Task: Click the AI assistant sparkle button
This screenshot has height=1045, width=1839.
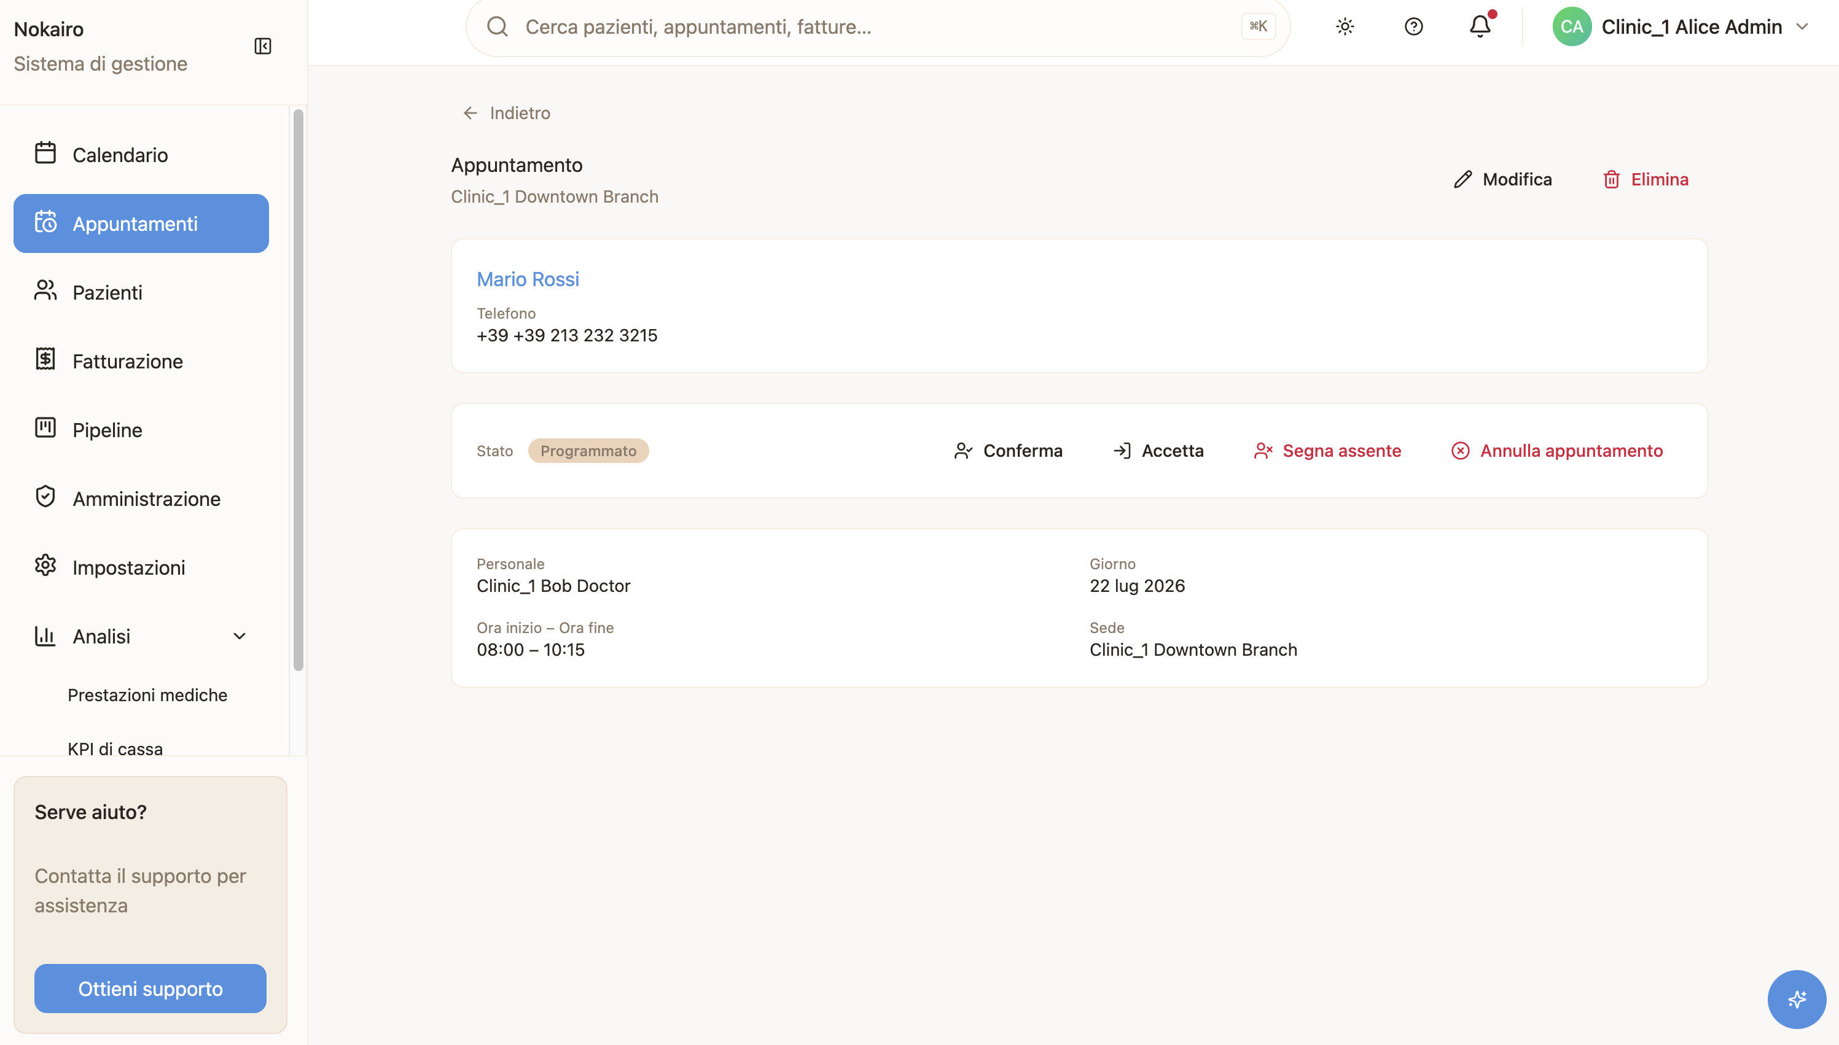Action: 1796,999
